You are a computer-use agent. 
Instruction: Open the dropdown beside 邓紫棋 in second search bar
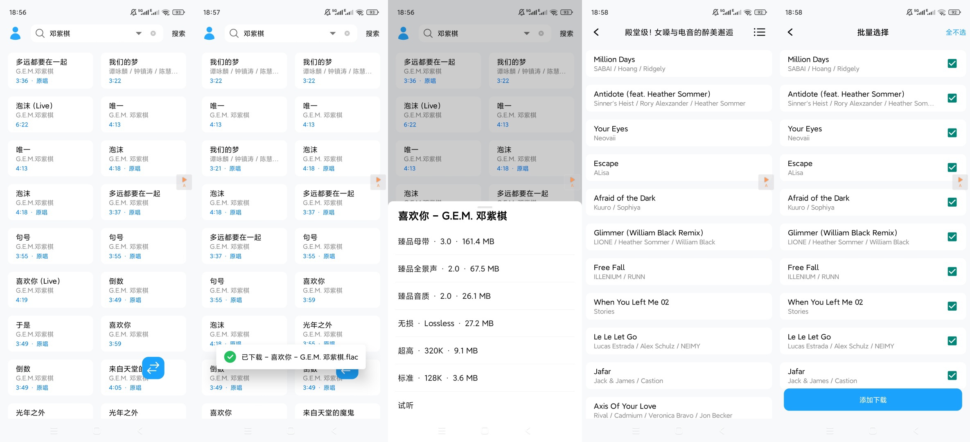(332, 33)
